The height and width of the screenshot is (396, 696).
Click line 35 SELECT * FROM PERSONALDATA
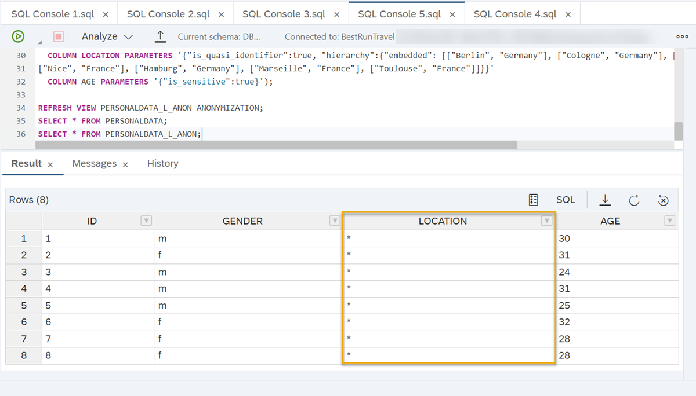click(103, 121)
